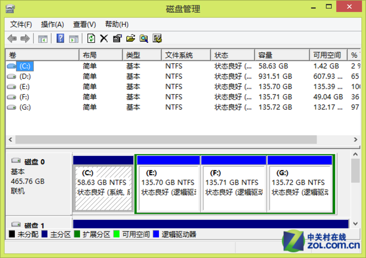Sort by the 卷 column header
This screenshot has height=258, width=366.
click(x=42, y=55)
